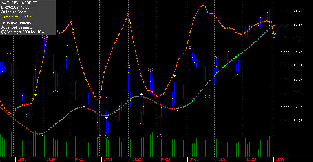The image size is (313, 162).
Task: Click the yellow down arrow beside the 01/29 gridline
Action: coord(274,34)
